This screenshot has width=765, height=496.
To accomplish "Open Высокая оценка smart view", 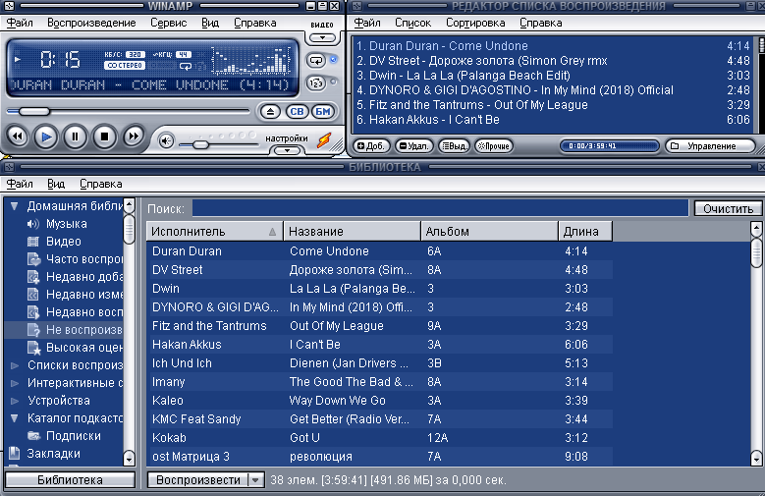I will (75, 348).
